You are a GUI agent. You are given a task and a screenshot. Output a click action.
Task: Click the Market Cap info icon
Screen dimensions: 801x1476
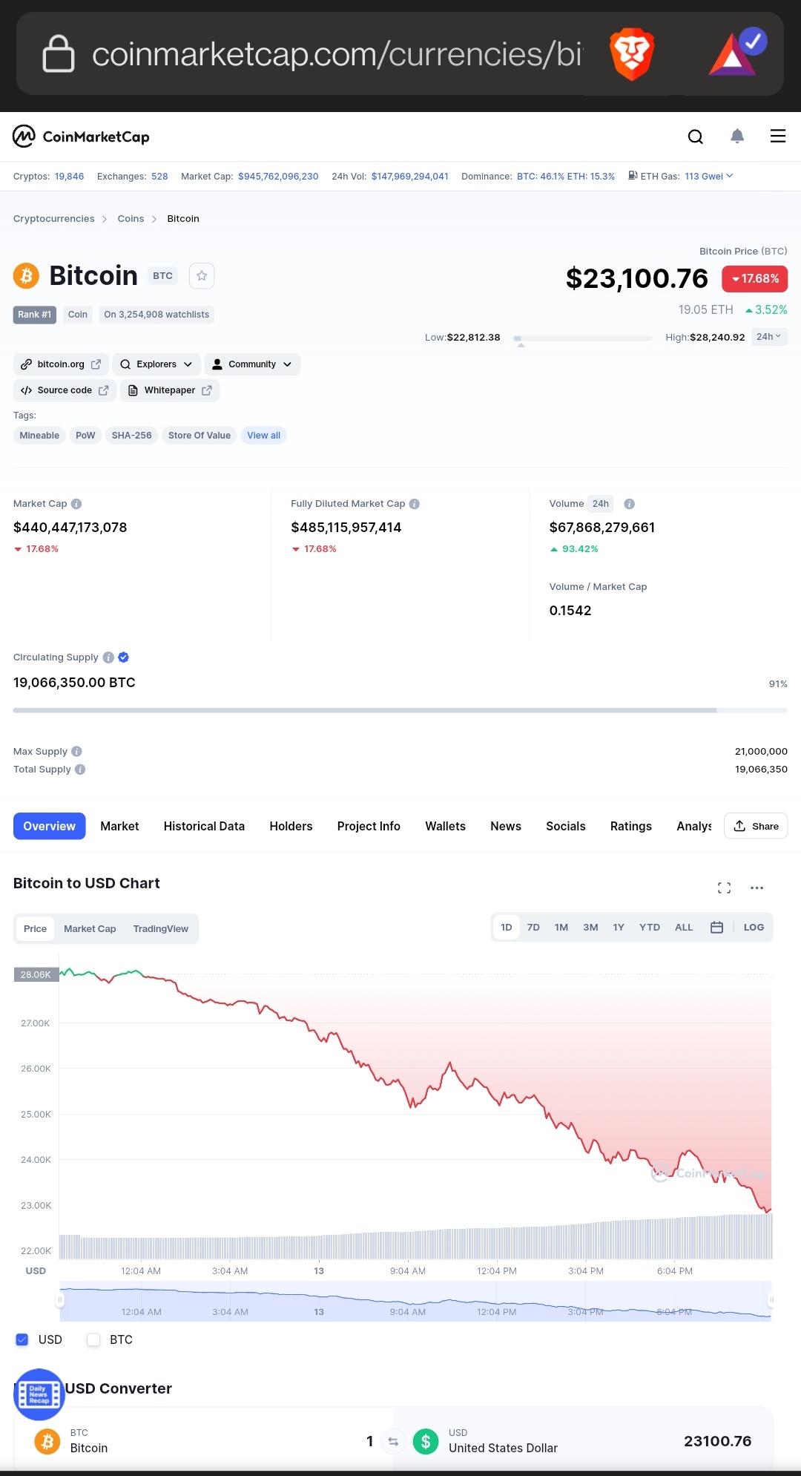(76, 504)
